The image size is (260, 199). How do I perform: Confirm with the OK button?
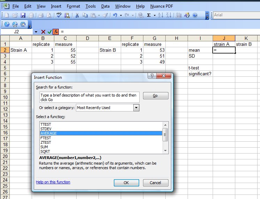coord(126,183)
